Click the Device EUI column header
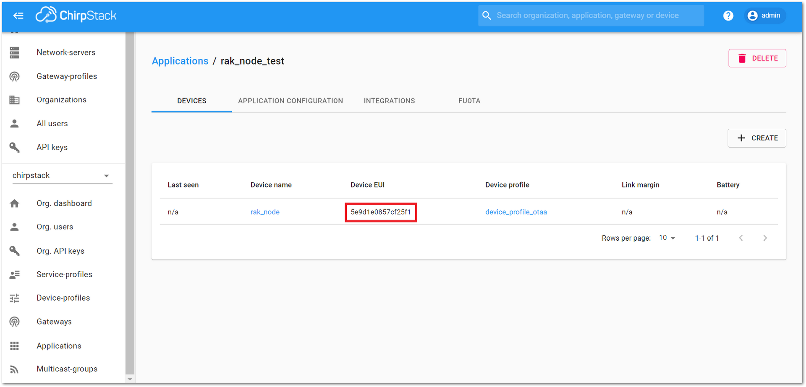The image size is (806, 387). (367, 185)
